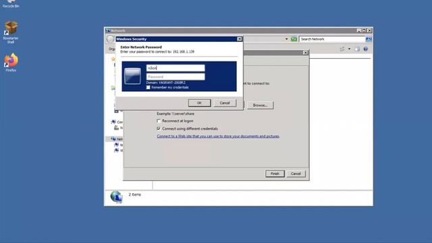Click the user tile picture in Windows Security
Image resolution: width=432 pixels, height=243 pixels.
tap(132, 76)
